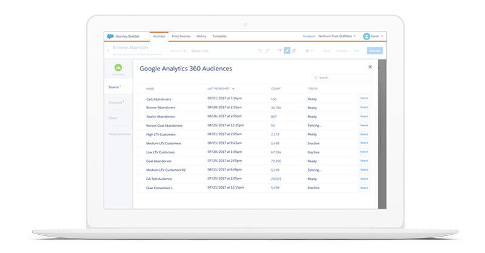The width and height of the screenshot is (485, 253).
Task: Click the LAST REFRESHED column header
Action: tap(218, 89)
